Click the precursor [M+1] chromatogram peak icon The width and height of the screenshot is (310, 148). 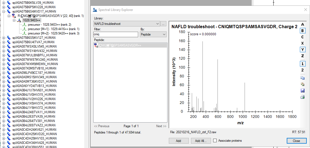[x=24, y=29]
